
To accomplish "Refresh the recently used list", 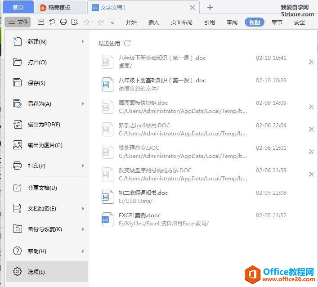I will (127, 43).
